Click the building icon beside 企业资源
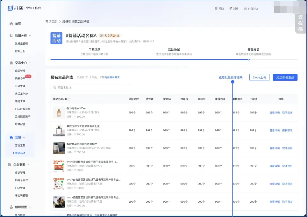307x217 pixels. (10, 164)
